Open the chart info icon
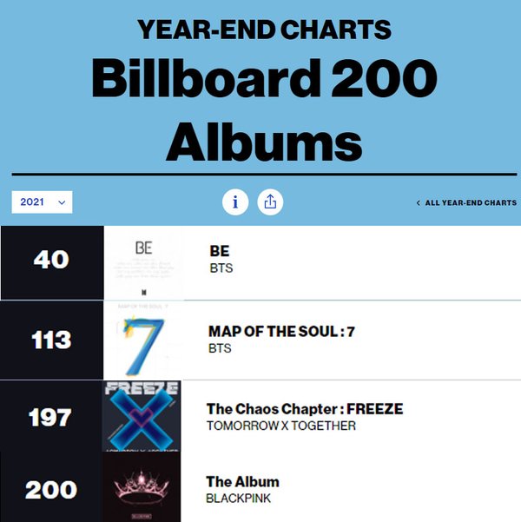 (235, 202)
